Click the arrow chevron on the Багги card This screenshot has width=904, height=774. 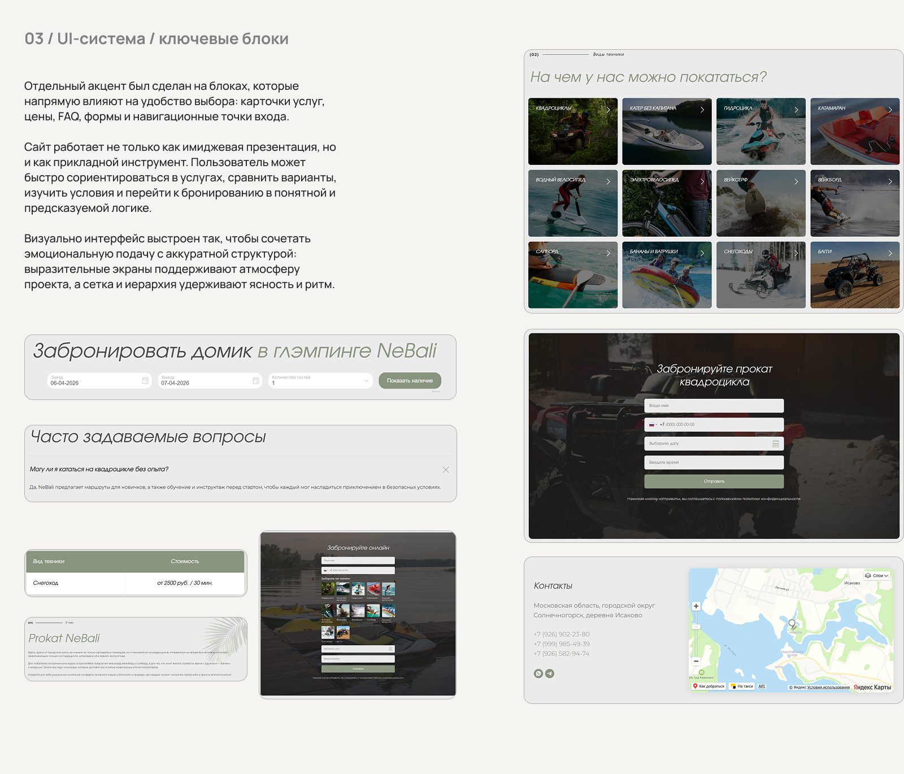890,253
